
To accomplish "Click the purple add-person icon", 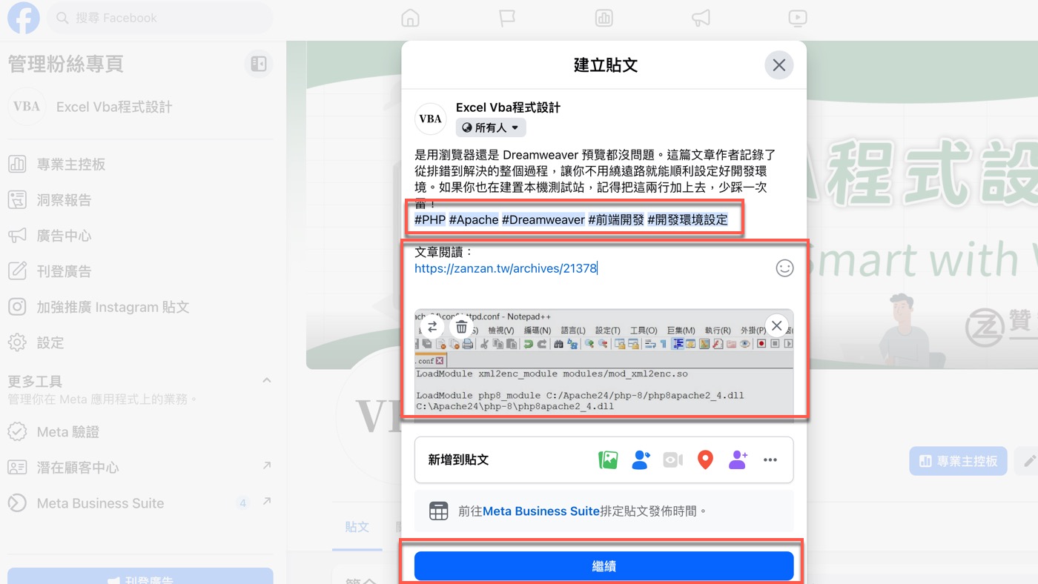I will [x=738, y=460].
